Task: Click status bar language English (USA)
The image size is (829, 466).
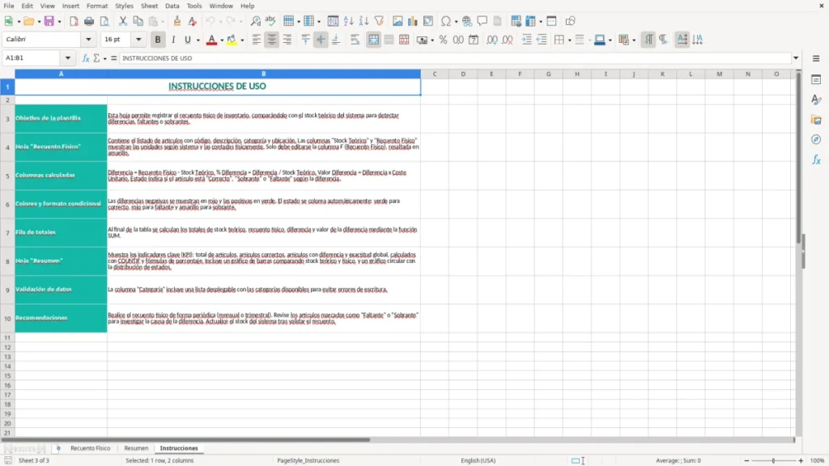Action: pyautogui.click(x=478, y=460)
